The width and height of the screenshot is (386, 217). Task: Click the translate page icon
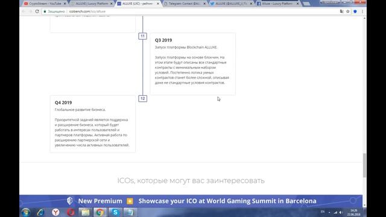[341, 11]
